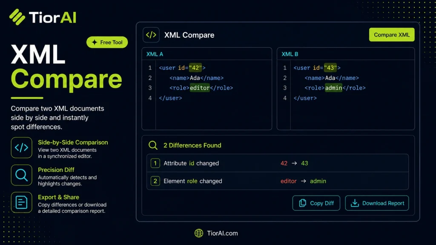This screenshot has height=245, width=436.
Task: Click the Precision Diff magnifier icon
Action: click(21, 175)
